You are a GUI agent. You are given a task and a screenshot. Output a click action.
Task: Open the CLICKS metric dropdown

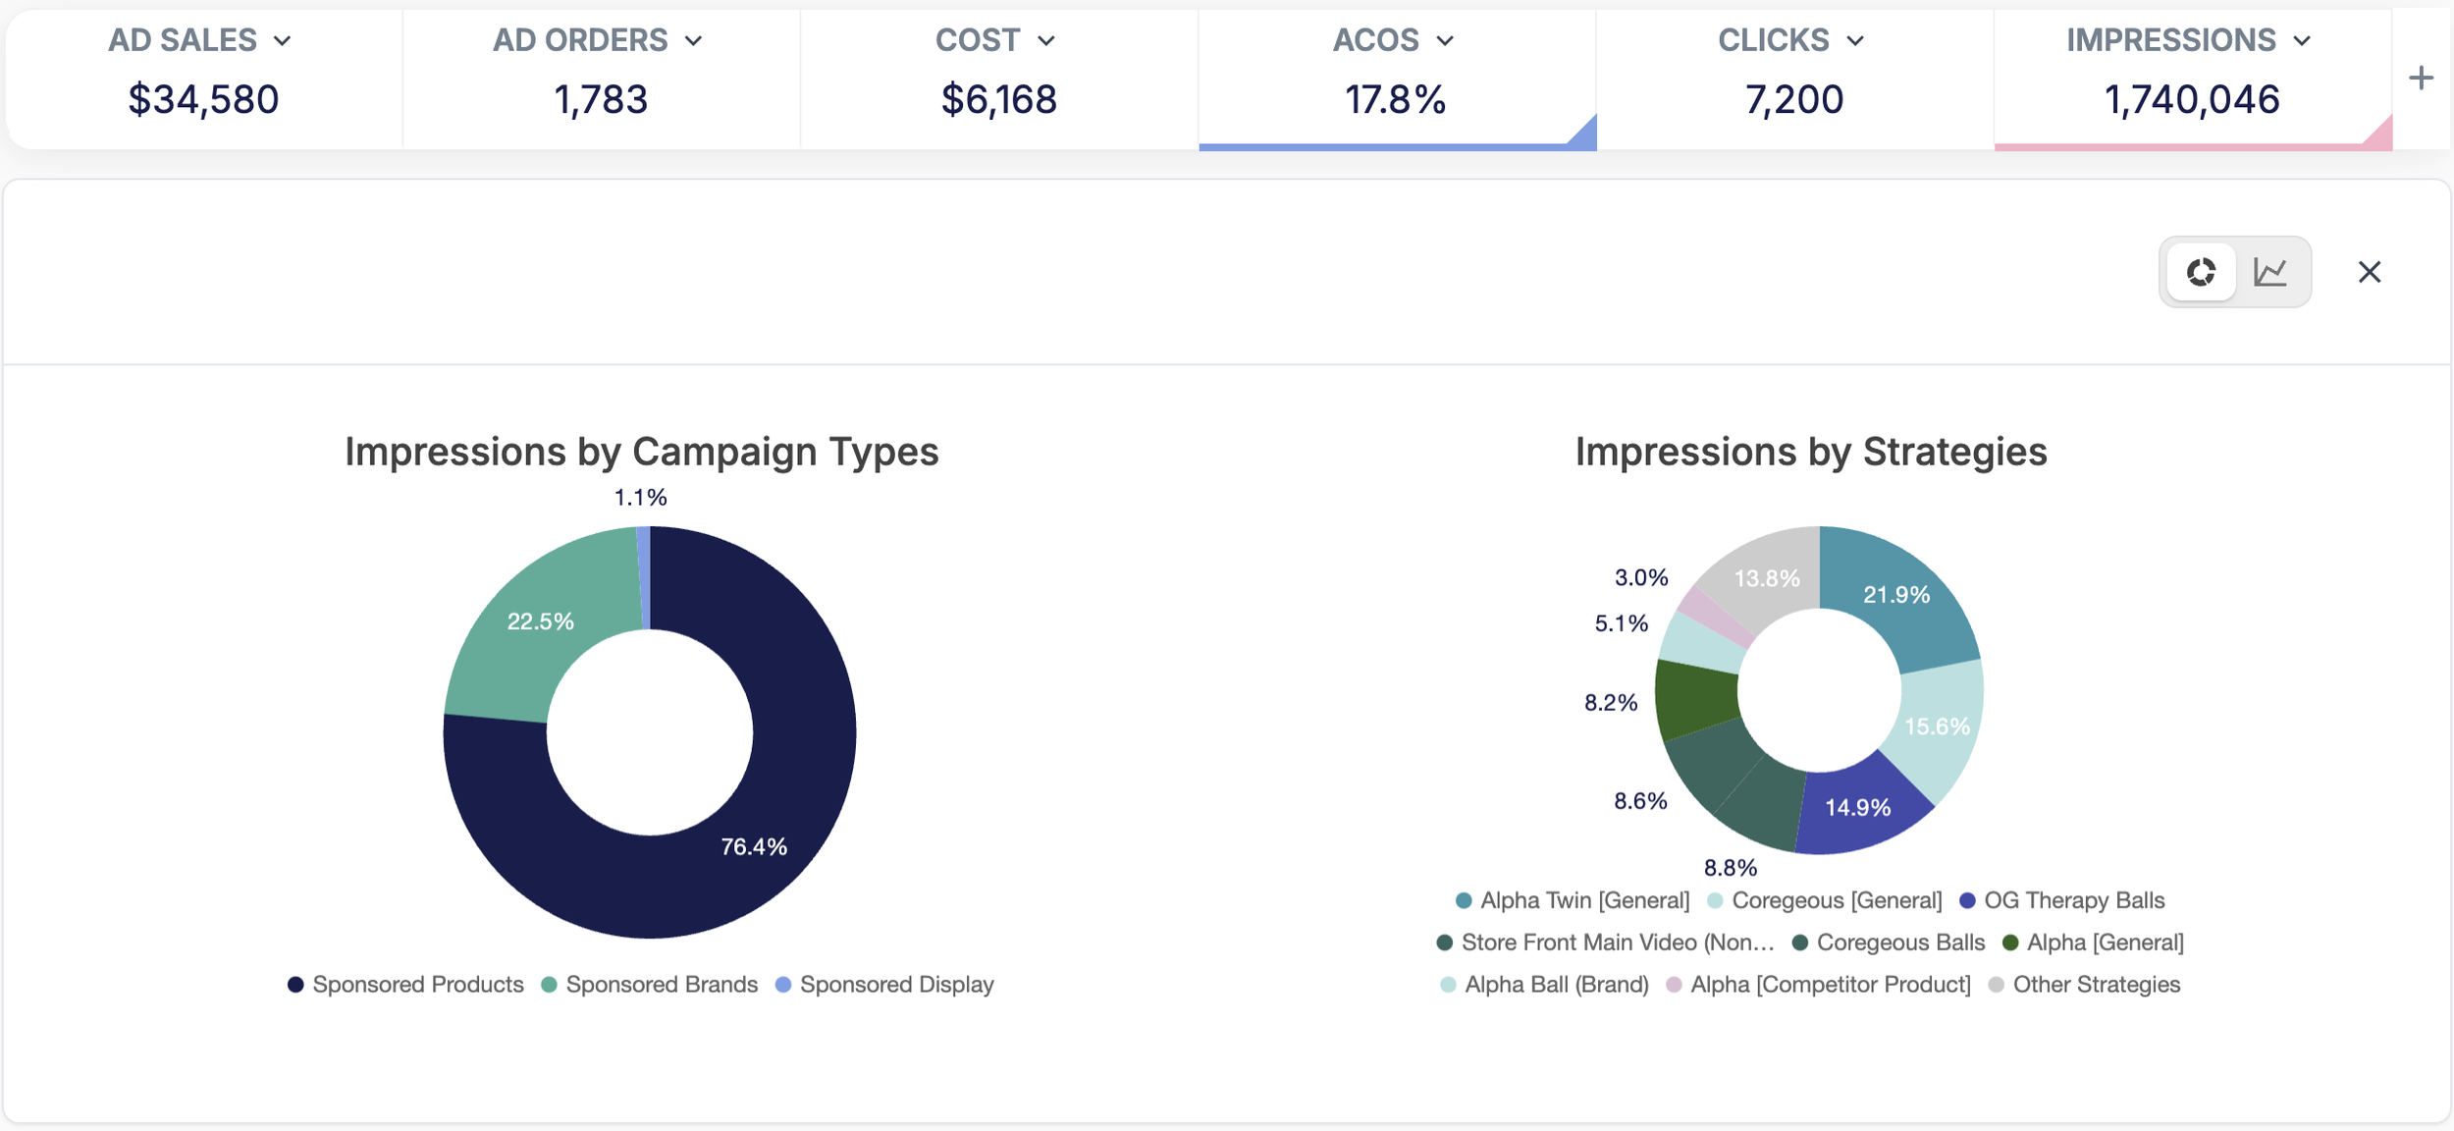(1855, 41)
